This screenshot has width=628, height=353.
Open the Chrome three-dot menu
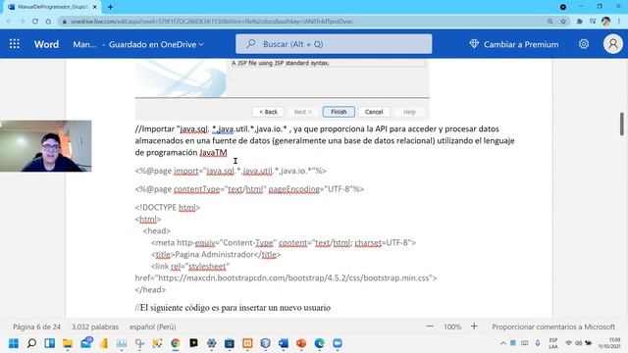[619, 22]
